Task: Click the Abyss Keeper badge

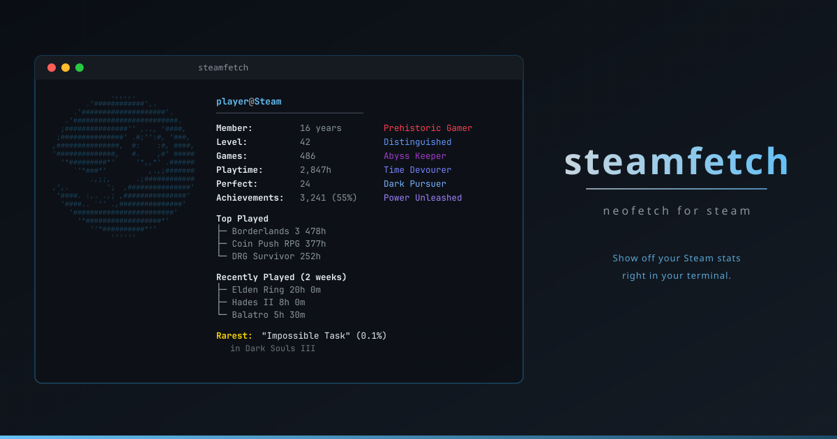Action: point(414,155)
